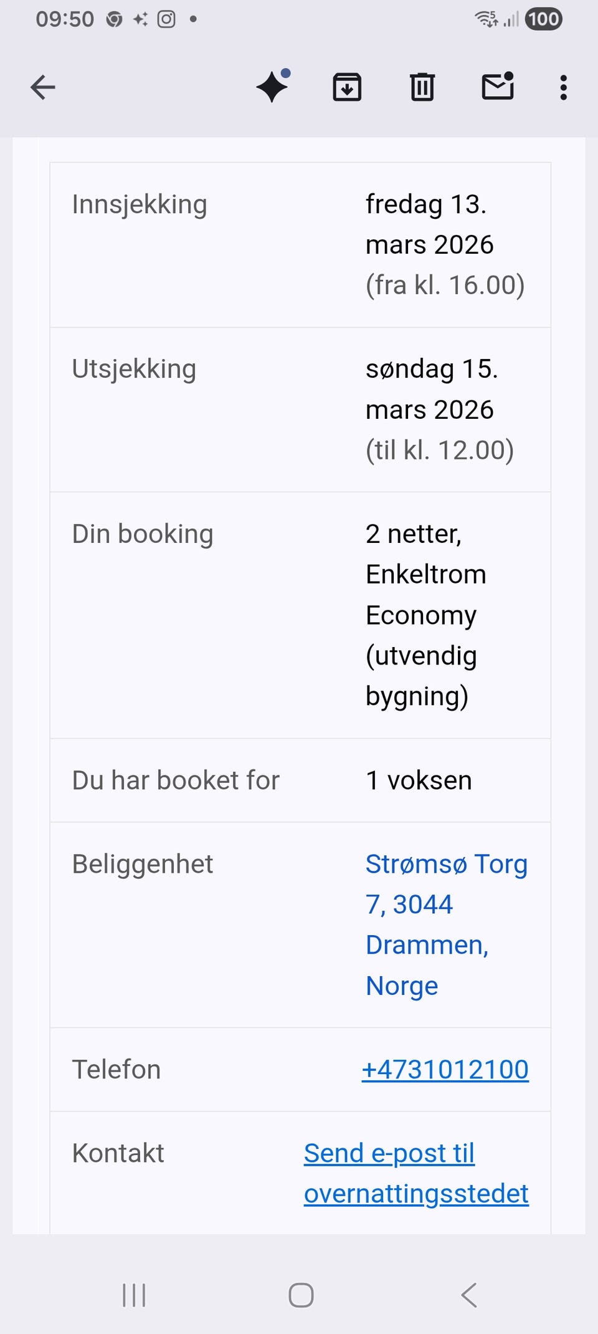Tap the battery indicator showing 100

(x=543, y=19)
